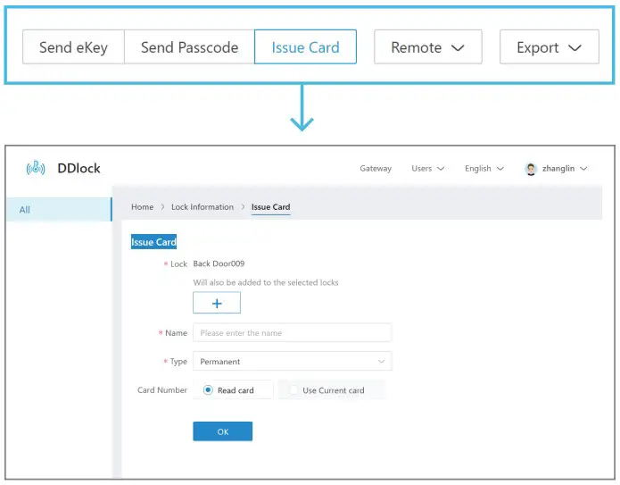Focus the Name input field

[293, 332]
